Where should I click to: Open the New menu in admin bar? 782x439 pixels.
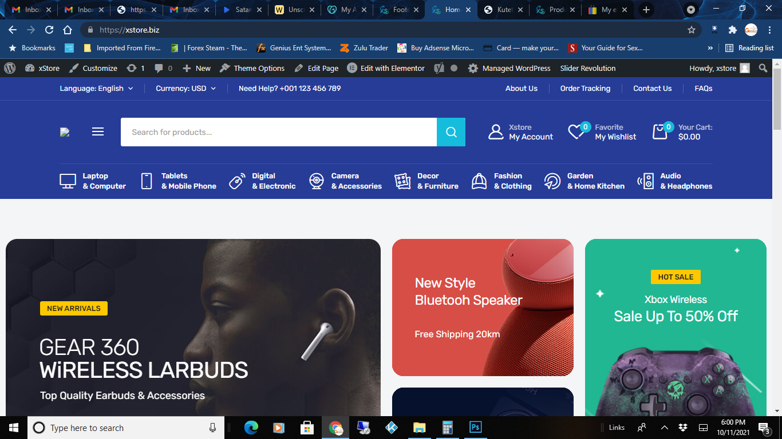pyautogui.click(x=196, y=68)
